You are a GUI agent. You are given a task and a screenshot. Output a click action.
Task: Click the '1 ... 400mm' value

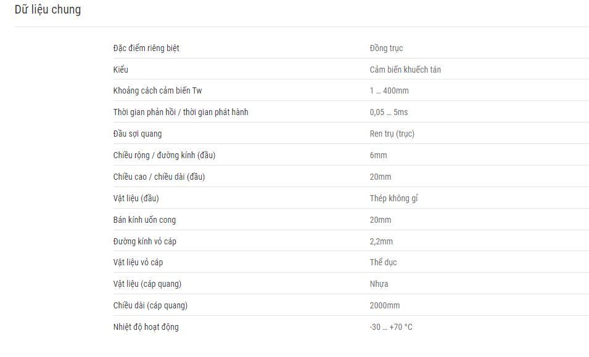[389, 90]
